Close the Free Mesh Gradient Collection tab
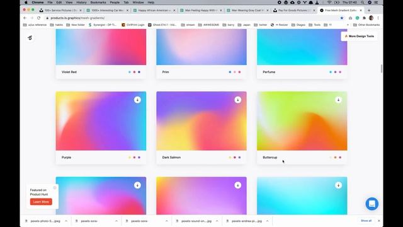403x227 pixels. 361,10
